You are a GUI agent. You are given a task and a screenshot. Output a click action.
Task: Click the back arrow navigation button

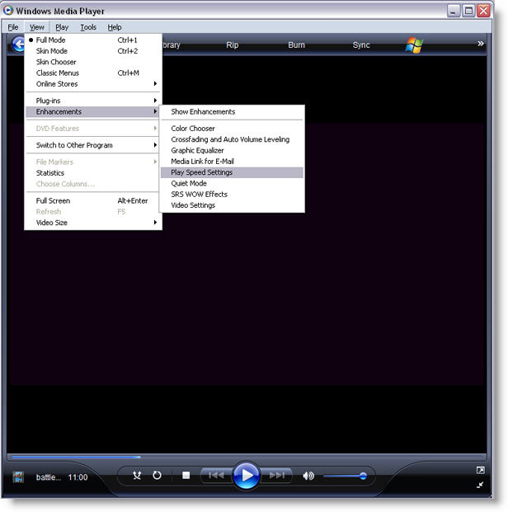tap(18, 45)
